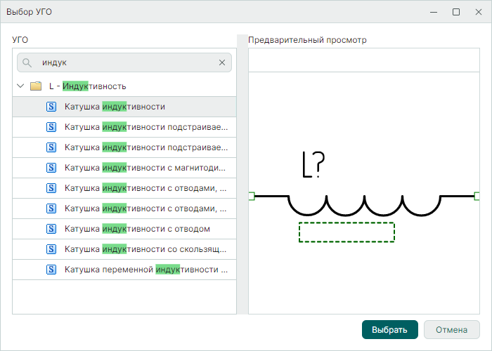Click the left pin of inductor symbol

pos(252,196)
